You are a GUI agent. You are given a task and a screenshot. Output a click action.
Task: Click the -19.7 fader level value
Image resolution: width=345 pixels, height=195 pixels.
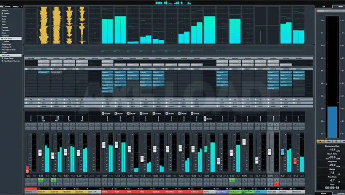[x=257, y=176]
